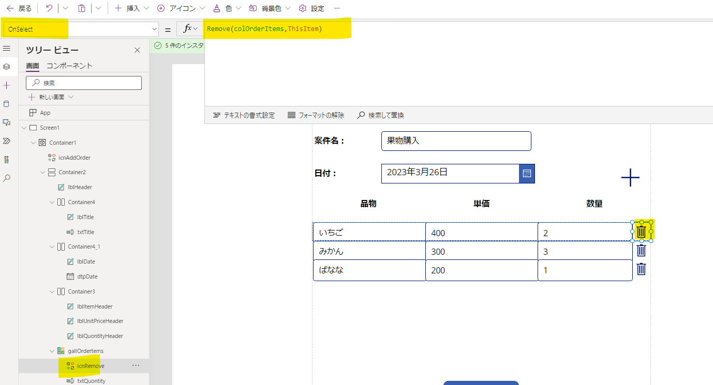Viewport: 713px width, 385px height.
Task: Click the Undo icon in toolbar
Action: tap(49, 8)
